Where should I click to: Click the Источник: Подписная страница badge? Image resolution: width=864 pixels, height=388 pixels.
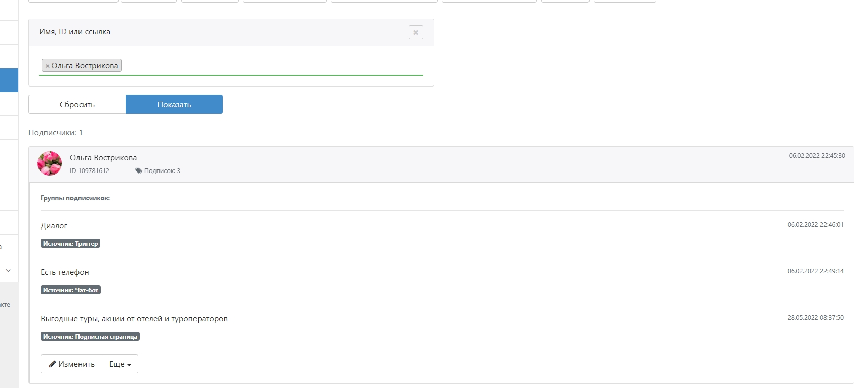[x=90, y=337]
